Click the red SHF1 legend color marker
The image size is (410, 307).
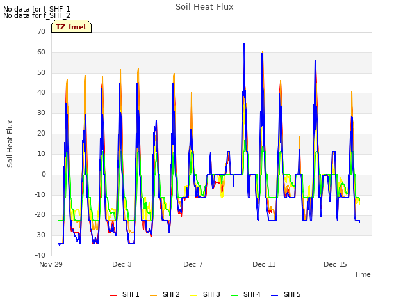click(x=113, y=295)
